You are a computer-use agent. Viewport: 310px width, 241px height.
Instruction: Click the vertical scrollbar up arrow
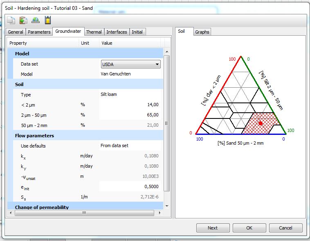tap(167, 52)
